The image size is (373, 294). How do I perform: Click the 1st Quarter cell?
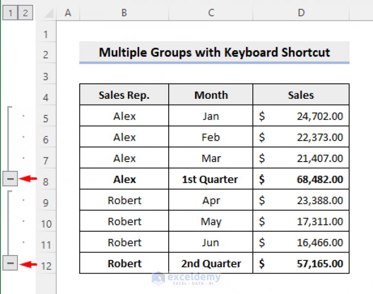coord(211,179)
